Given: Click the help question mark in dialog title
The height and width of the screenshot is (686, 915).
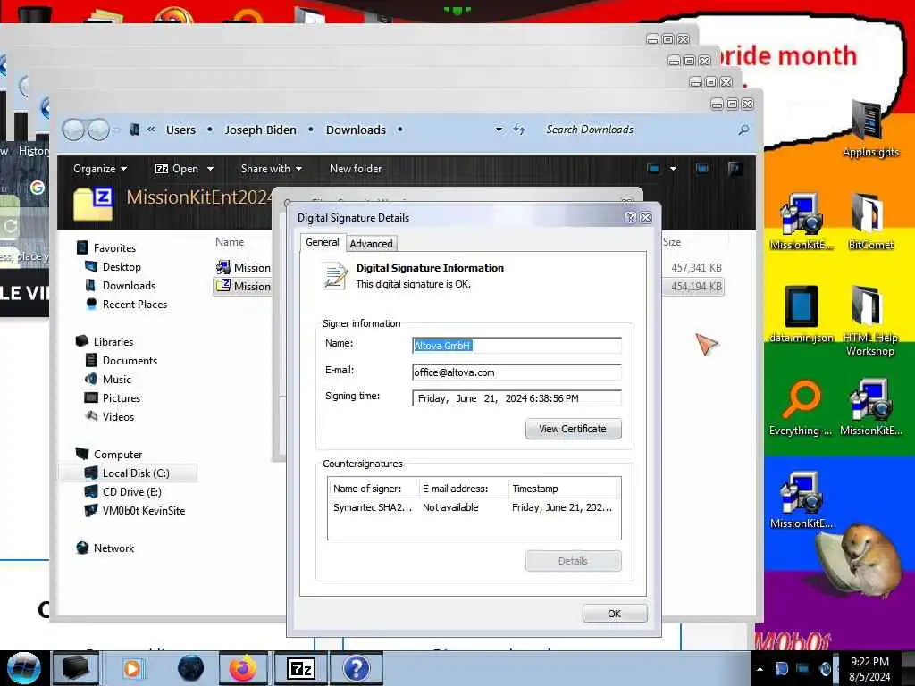Looking at the screenshot, I should 630,218.
